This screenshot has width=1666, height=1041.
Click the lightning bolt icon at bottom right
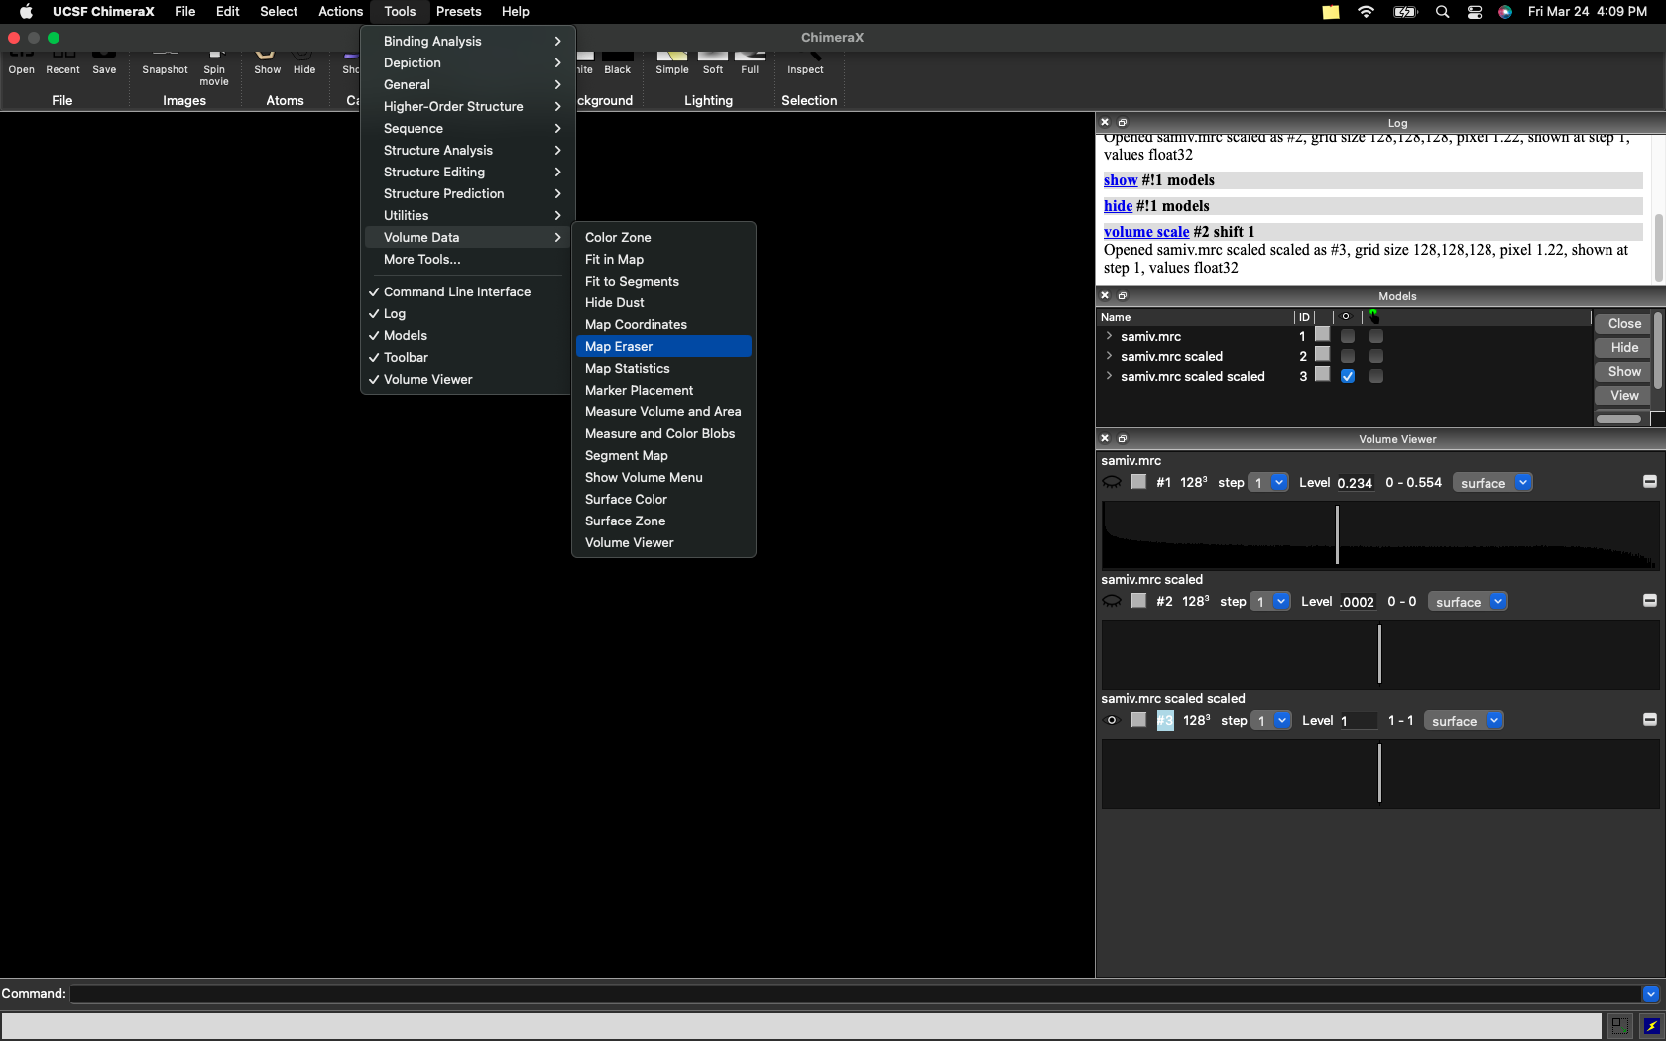[x=1651, y=1026]
